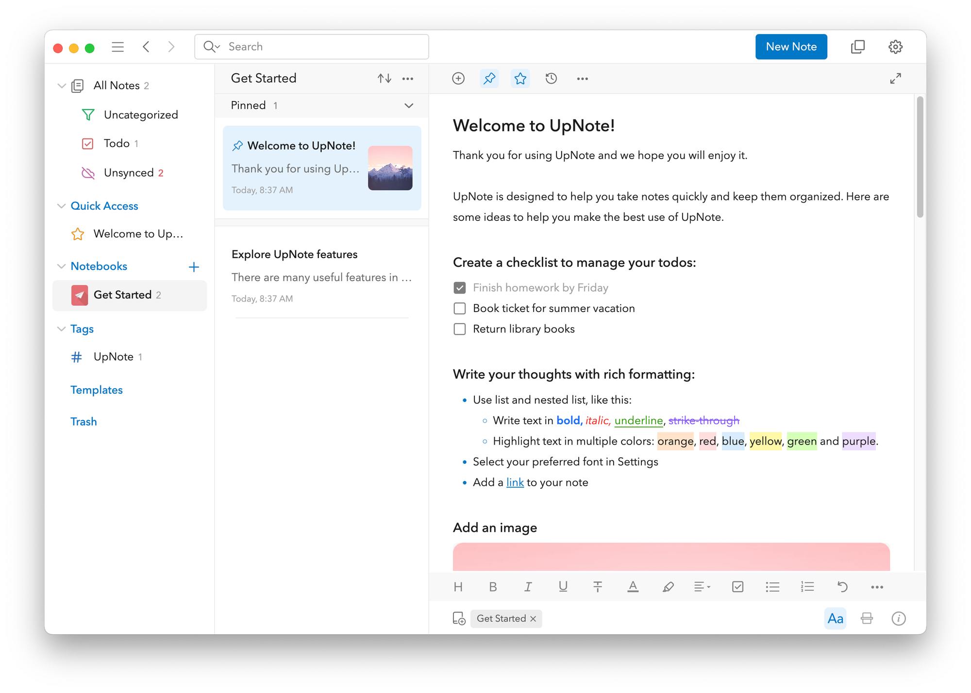Uncheck 'Finish homework by Friday' checkbox

459,288
